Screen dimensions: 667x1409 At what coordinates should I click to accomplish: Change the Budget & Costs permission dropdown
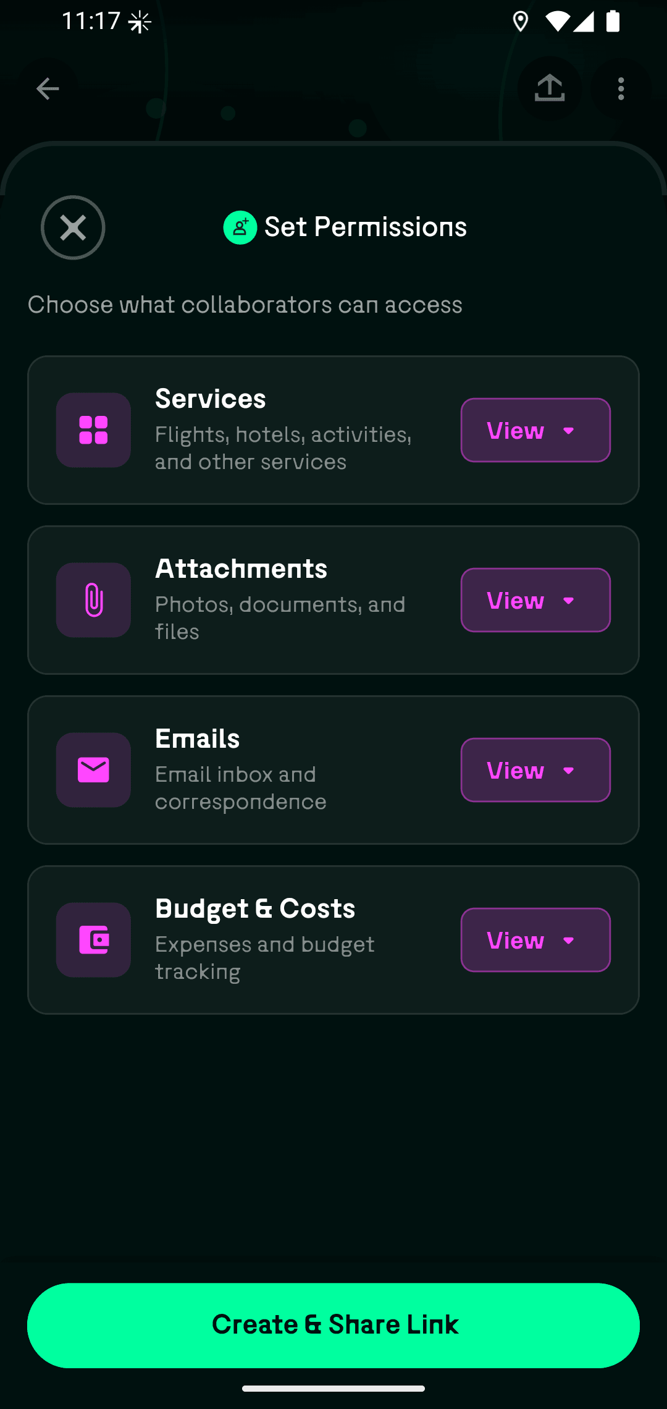pos(535,940)
